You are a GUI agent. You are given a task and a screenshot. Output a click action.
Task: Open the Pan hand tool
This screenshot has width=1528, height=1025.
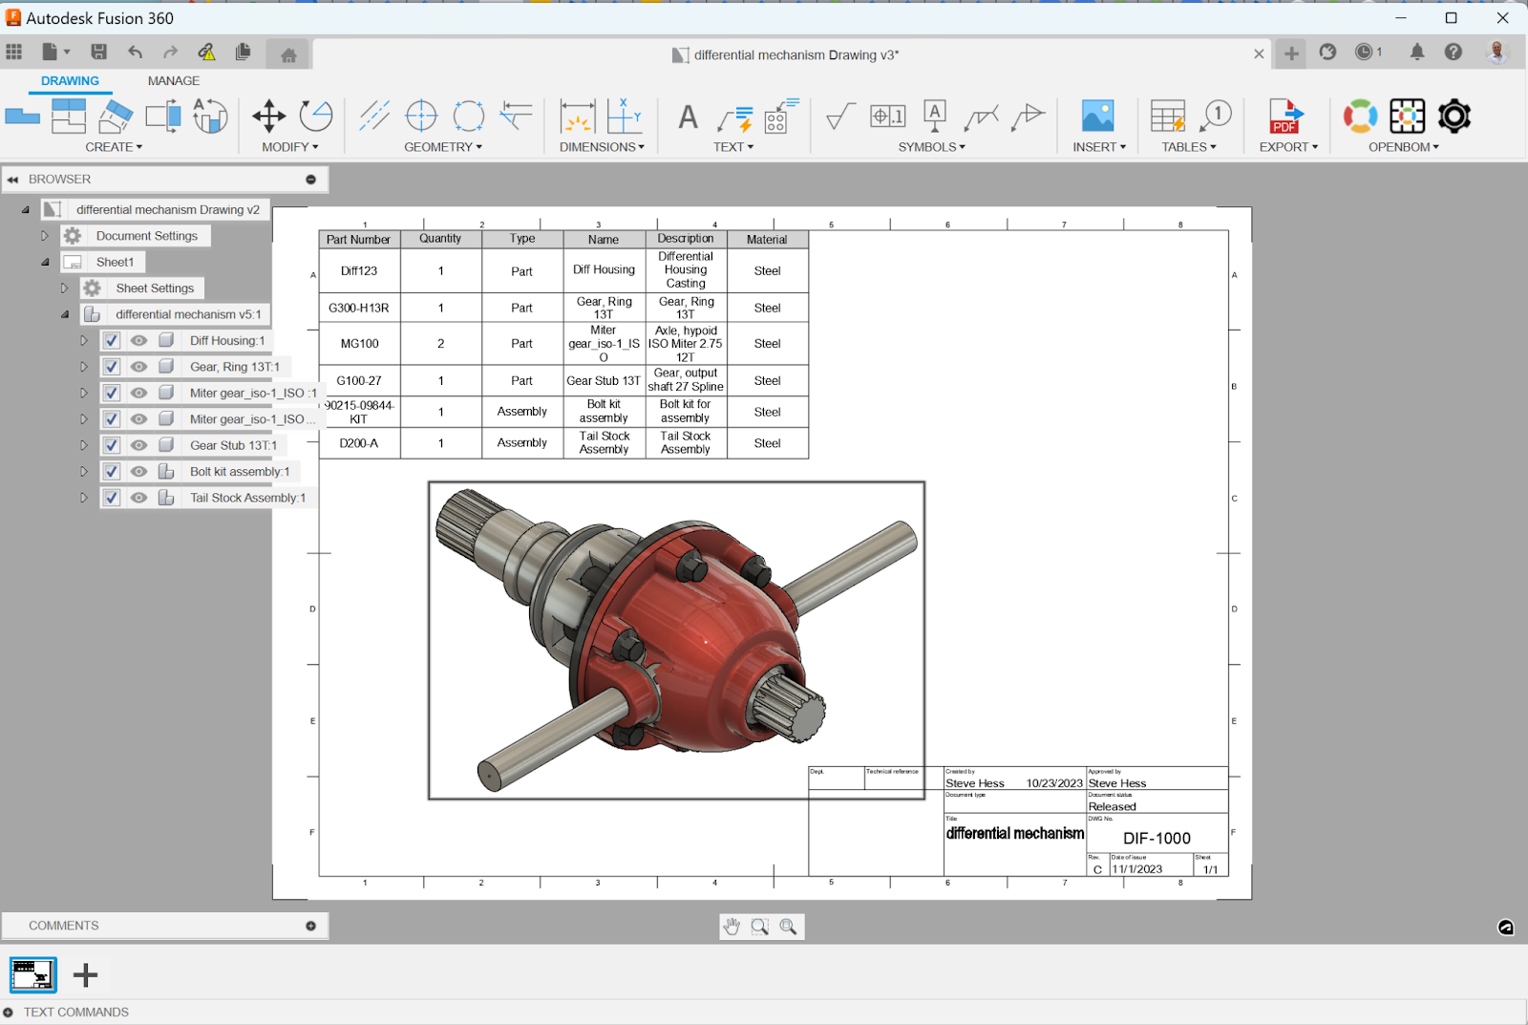[732, 927]
